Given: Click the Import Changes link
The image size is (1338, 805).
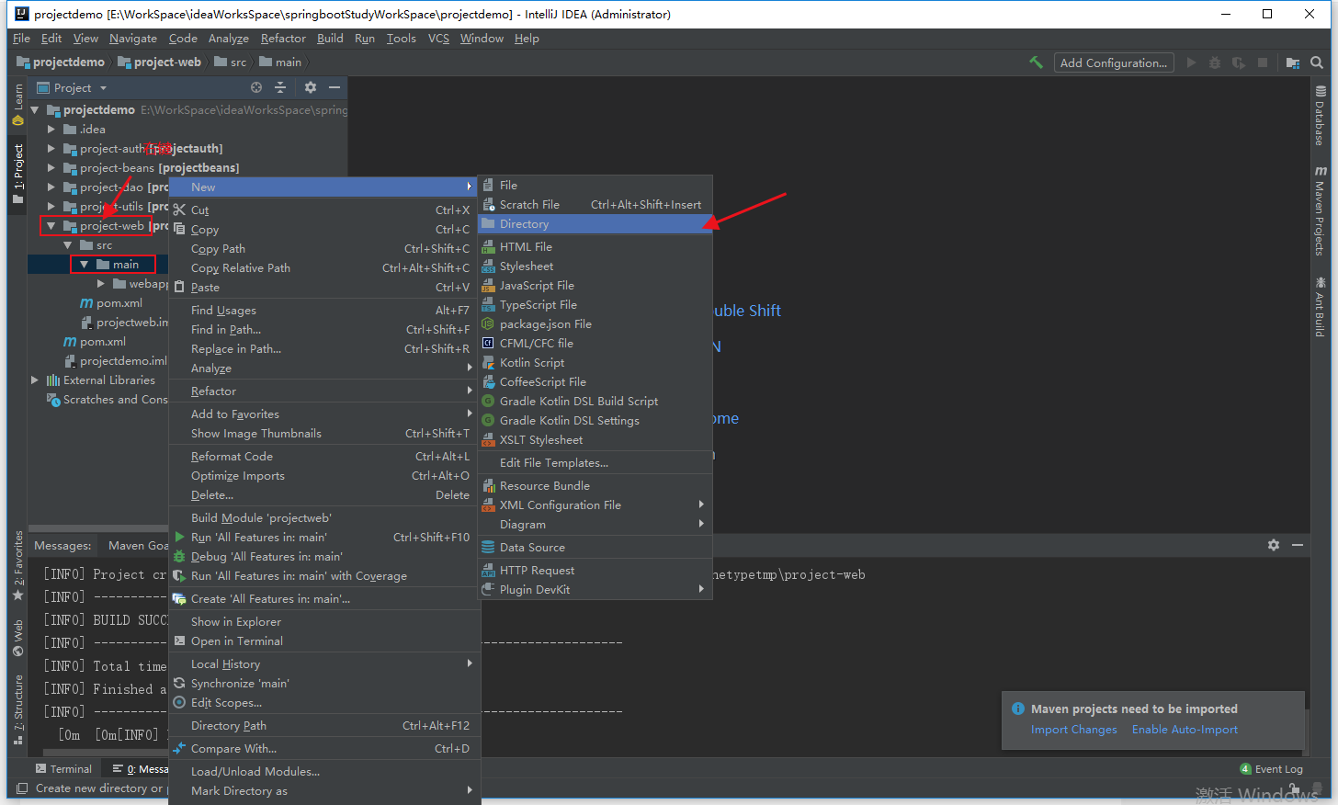Looking at the screenshot, I should tap(1074, 730).
